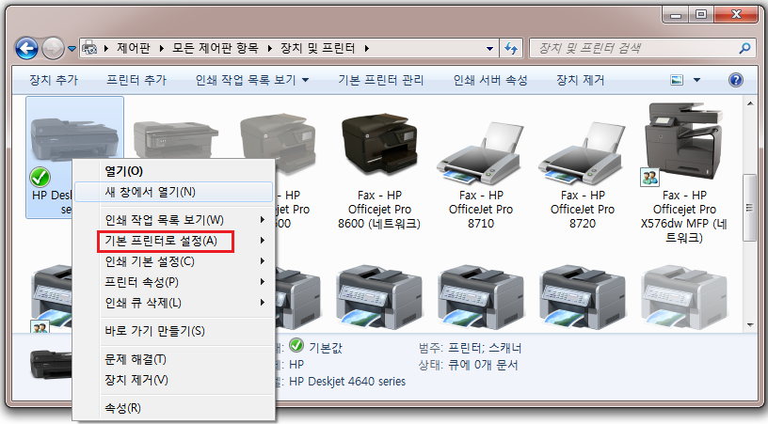This screenshot has height=424, width=768.
Task: Click the 기본값 status text
Action: (x=326, y=348)
